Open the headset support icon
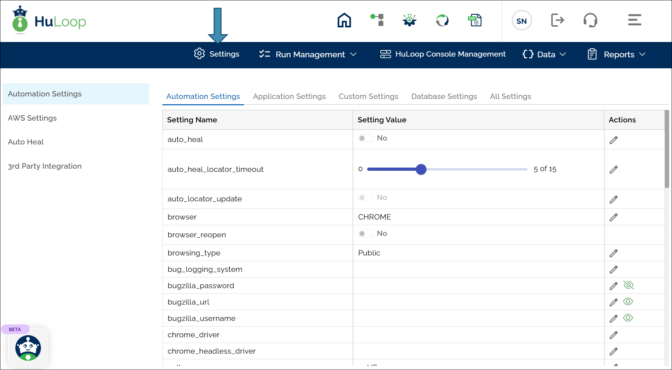Screen dimensions: 672x370 click(x=590, y=20)
